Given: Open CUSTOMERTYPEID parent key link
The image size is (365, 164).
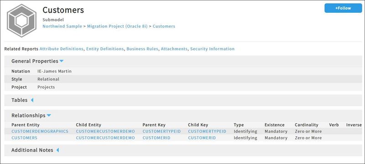Looking at the screenshot, I should [162, 131].
